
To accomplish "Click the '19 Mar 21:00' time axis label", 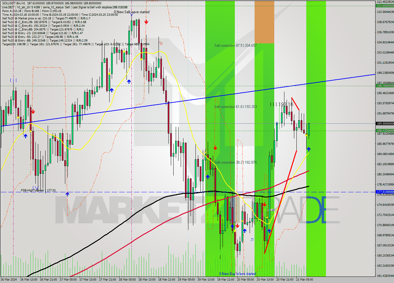I will point(226,280).
